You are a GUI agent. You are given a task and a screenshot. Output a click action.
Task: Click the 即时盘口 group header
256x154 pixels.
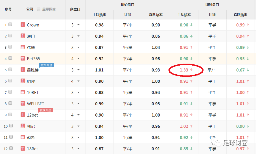pos(212,5)
